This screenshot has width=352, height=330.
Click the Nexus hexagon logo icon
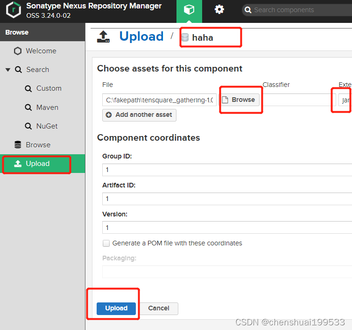click(14, 10)
